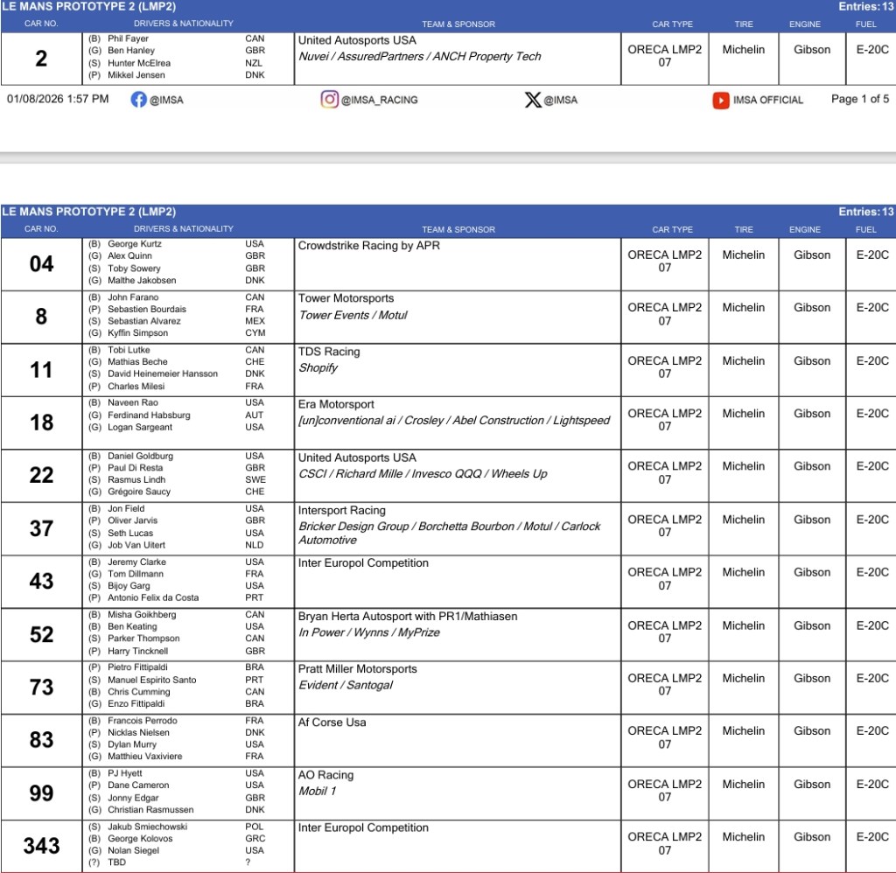Select the TDS Racing team entry
This screenshot has width=896, height=873.
pyautogui.click(x=329, y=352)
